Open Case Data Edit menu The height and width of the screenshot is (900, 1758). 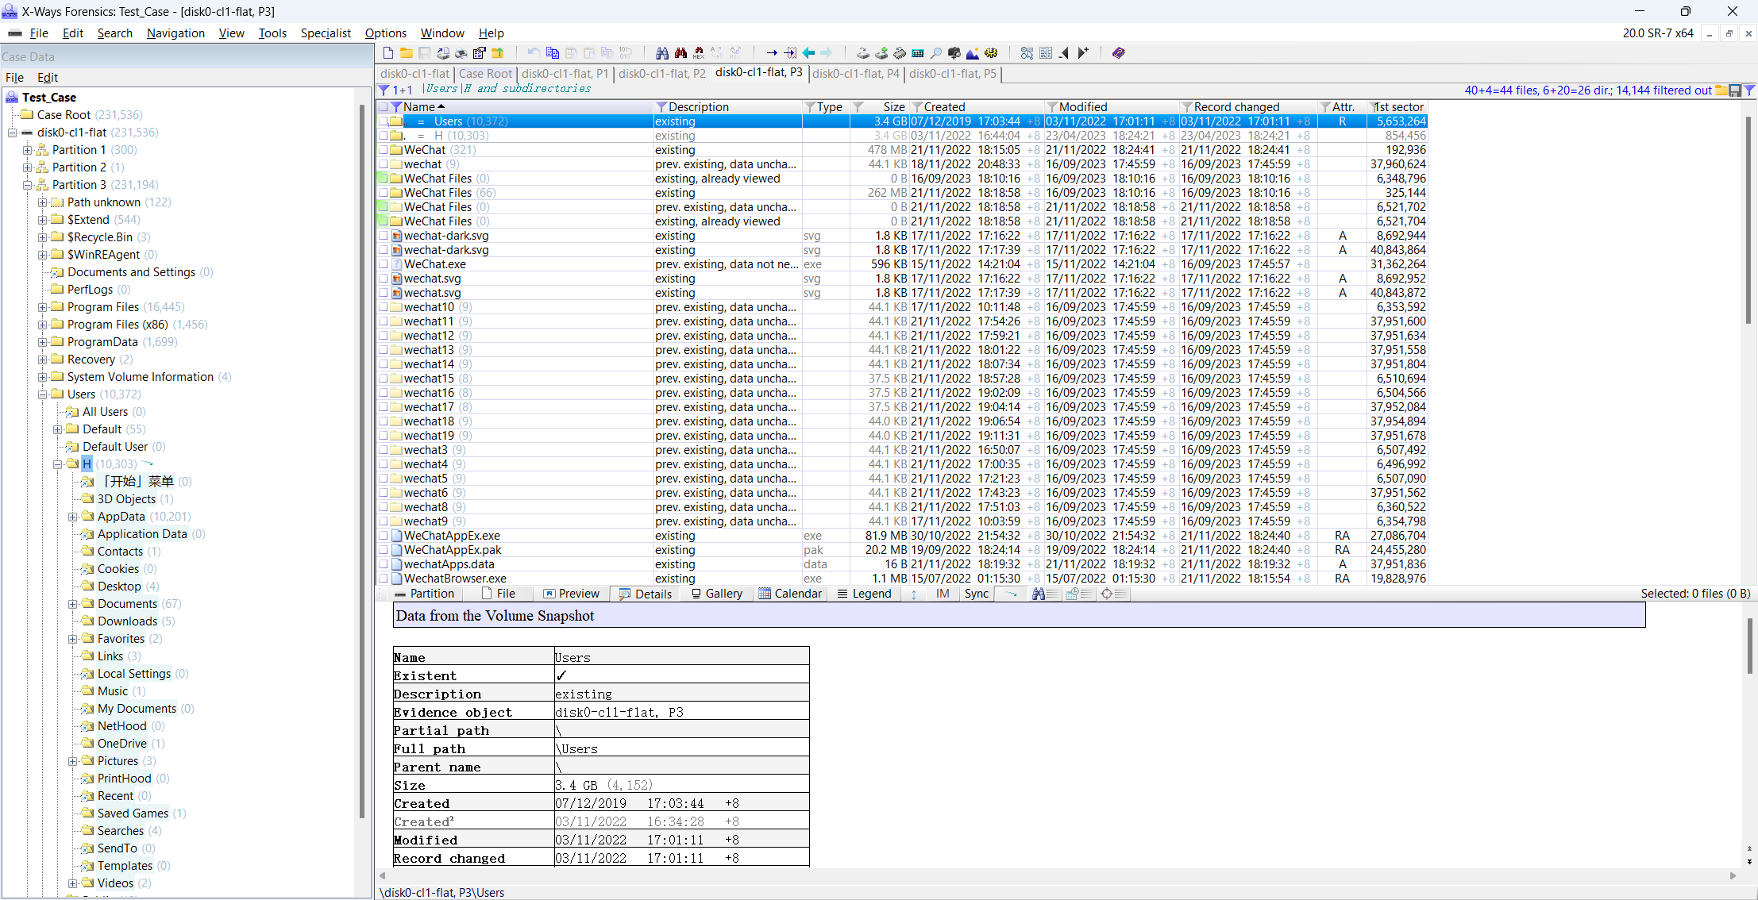[x=48, y=78]
